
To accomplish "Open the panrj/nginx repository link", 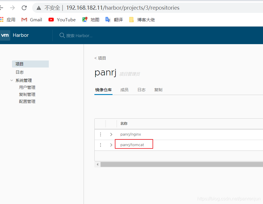I will [x=131, y=134].
